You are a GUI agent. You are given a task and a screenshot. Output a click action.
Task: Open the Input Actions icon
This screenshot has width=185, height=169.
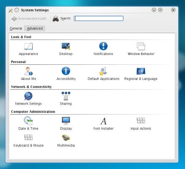click(141, 120)
